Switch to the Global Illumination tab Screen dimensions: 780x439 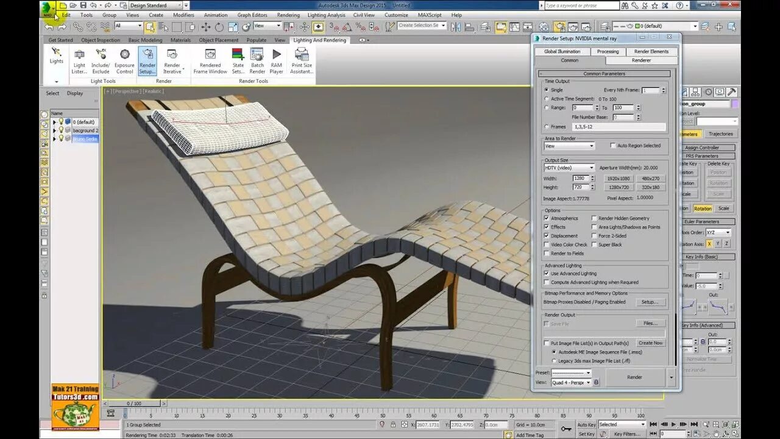pyautogui.click(x=562, y=52)
